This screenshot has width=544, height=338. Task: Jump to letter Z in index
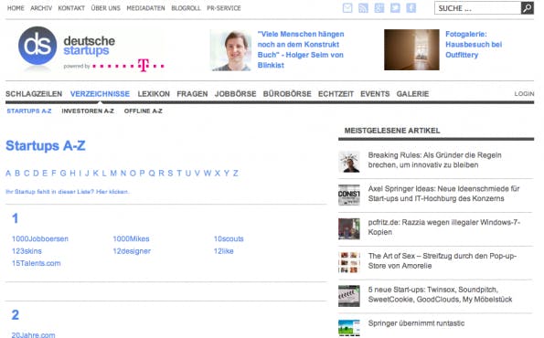(x=236, y=174)
